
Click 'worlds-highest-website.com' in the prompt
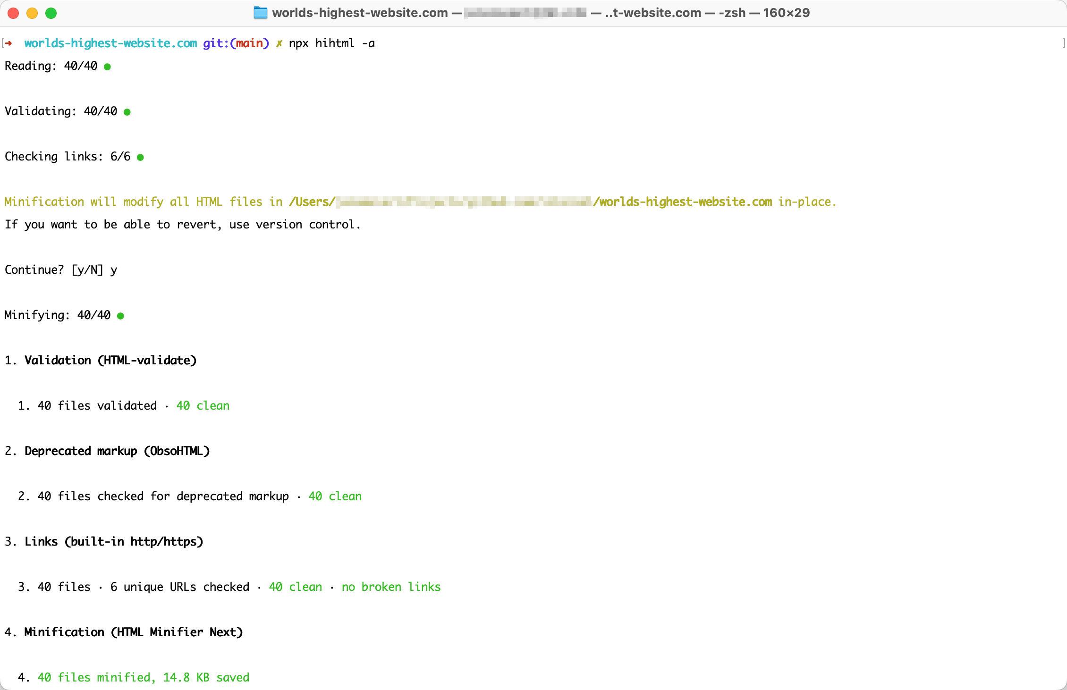point(110,43)
